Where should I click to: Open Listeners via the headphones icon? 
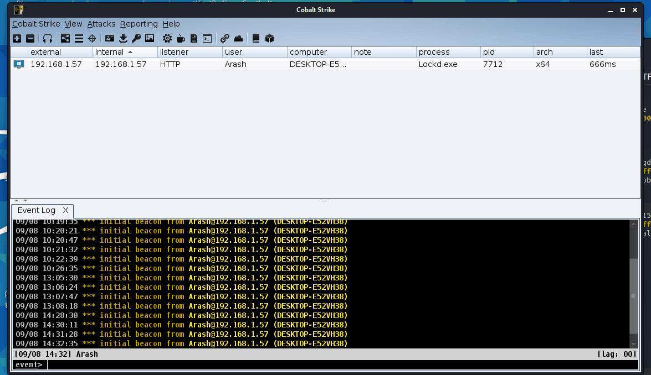(48, 39)
